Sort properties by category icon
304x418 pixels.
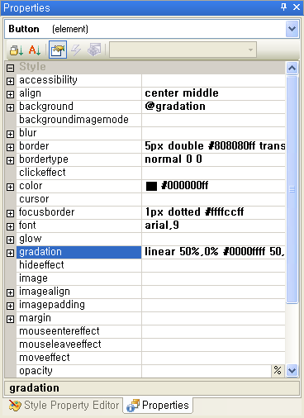pos(17,50)
